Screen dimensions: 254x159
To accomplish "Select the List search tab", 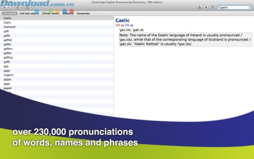I will (x=10, y=14).
